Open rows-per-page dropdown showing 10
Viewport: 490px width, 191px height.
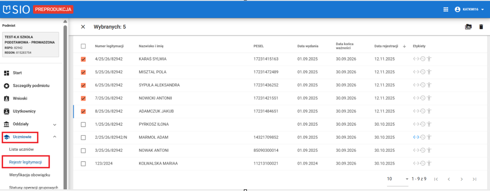[397, 179]
